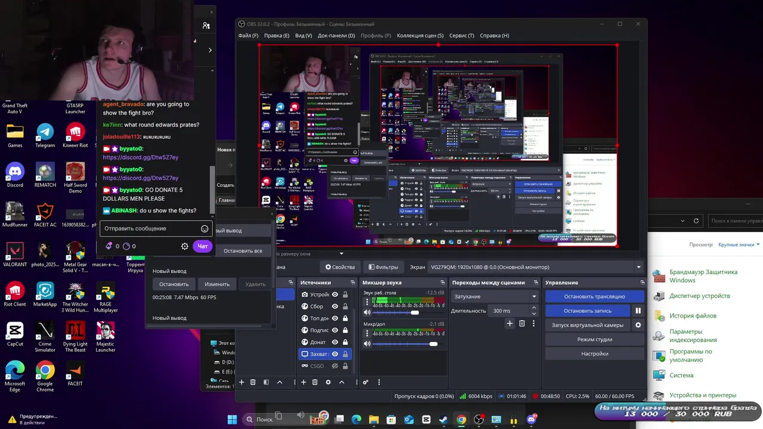
Task: Show the hidden CSGO source
Action: [335, 366]
